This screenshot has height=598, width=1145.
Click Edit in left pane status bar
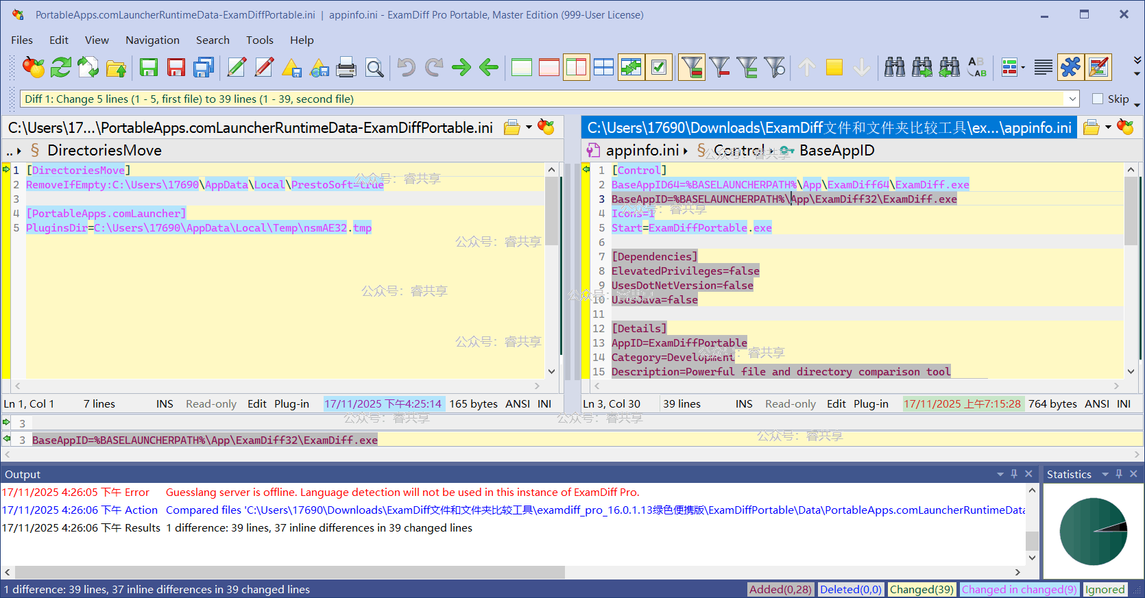257,403
